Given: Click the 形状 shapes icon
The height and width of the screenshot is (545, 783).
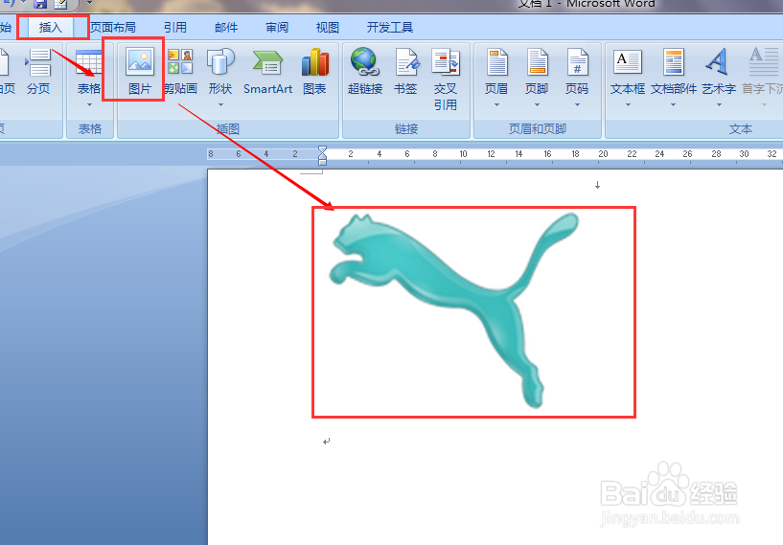Looking at the screenshot, I should click(x=220, y=61).
